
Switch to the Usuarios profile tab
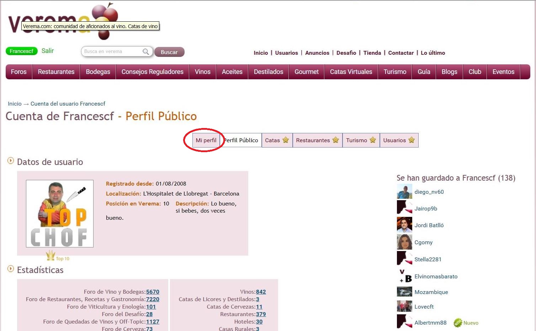[x=399, y=140]
